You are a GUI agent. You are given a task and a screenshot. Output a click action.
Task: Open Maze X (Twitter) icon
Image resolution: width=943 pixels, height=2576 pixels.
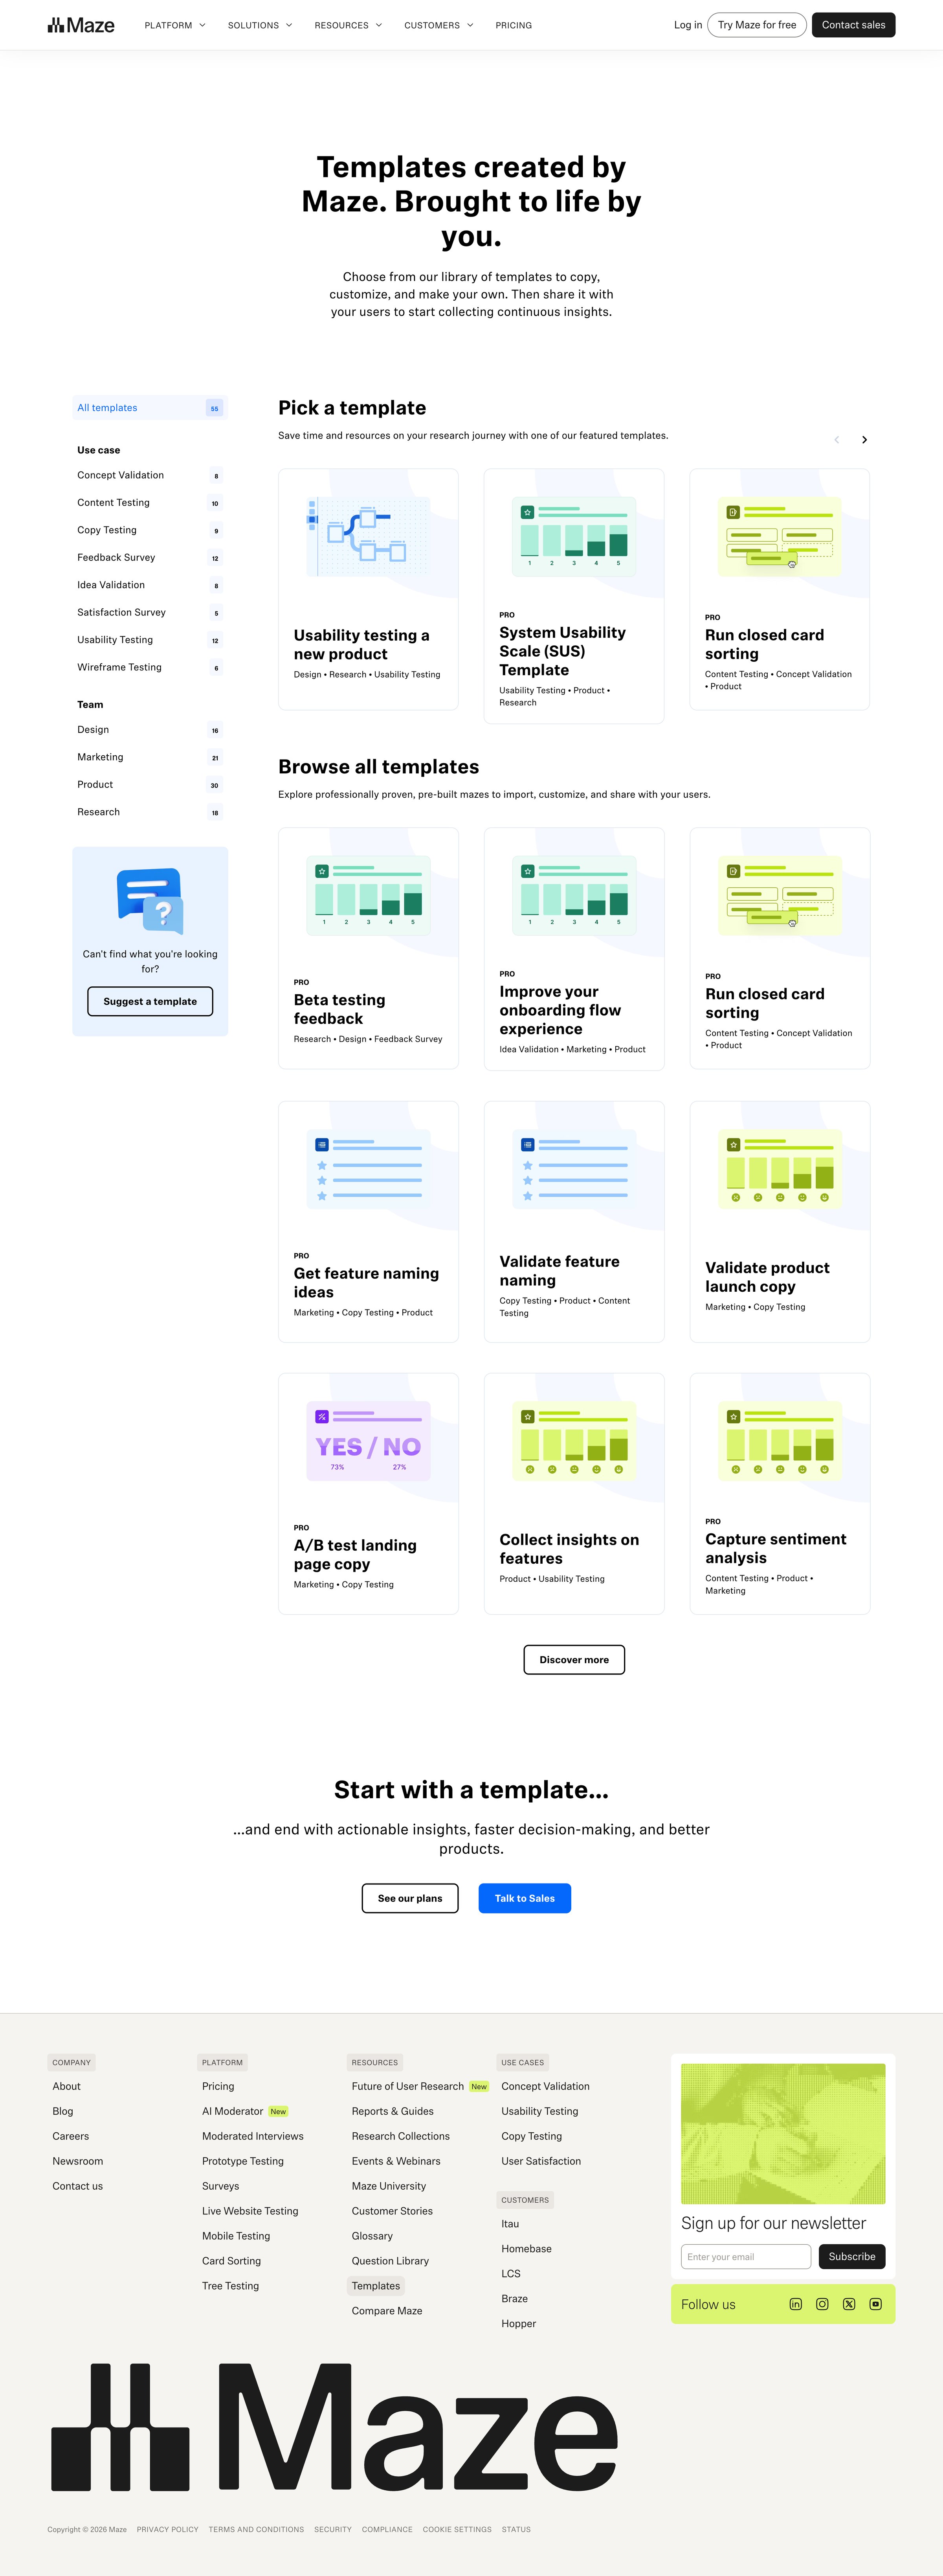[x=849, y=2304]
